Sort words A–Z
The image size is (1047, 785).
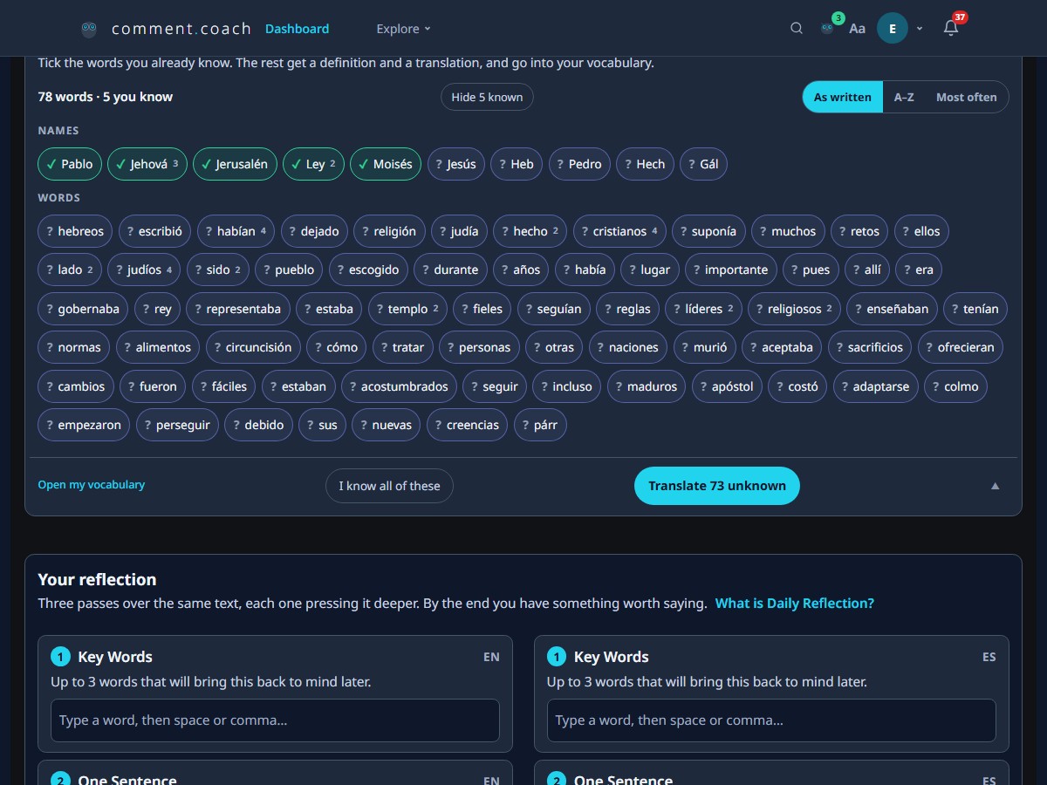coord(904,97)
